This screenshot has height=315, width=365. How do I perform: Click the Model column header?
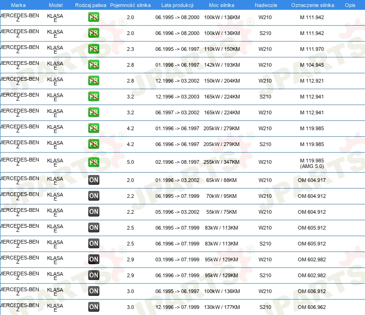[56, 5]
